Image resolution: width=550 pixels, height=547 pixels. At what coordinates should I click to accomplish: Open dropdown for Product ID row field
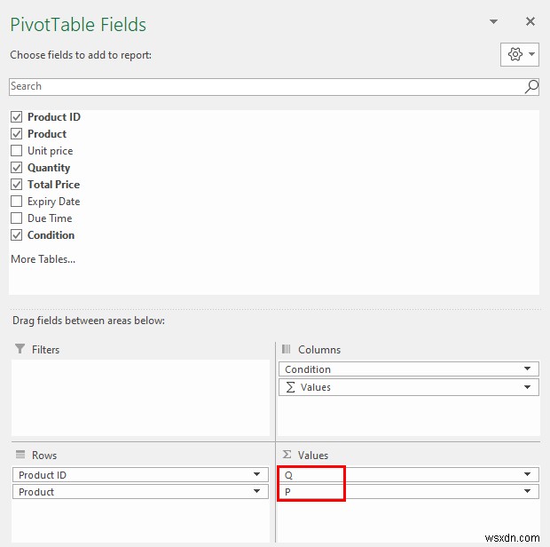click(256, 475)
